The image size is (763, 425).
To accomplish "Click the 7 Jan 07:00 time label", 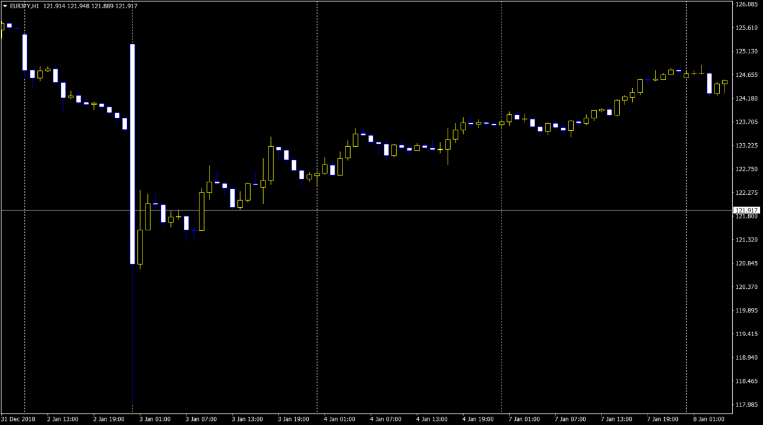I will 570,419.
